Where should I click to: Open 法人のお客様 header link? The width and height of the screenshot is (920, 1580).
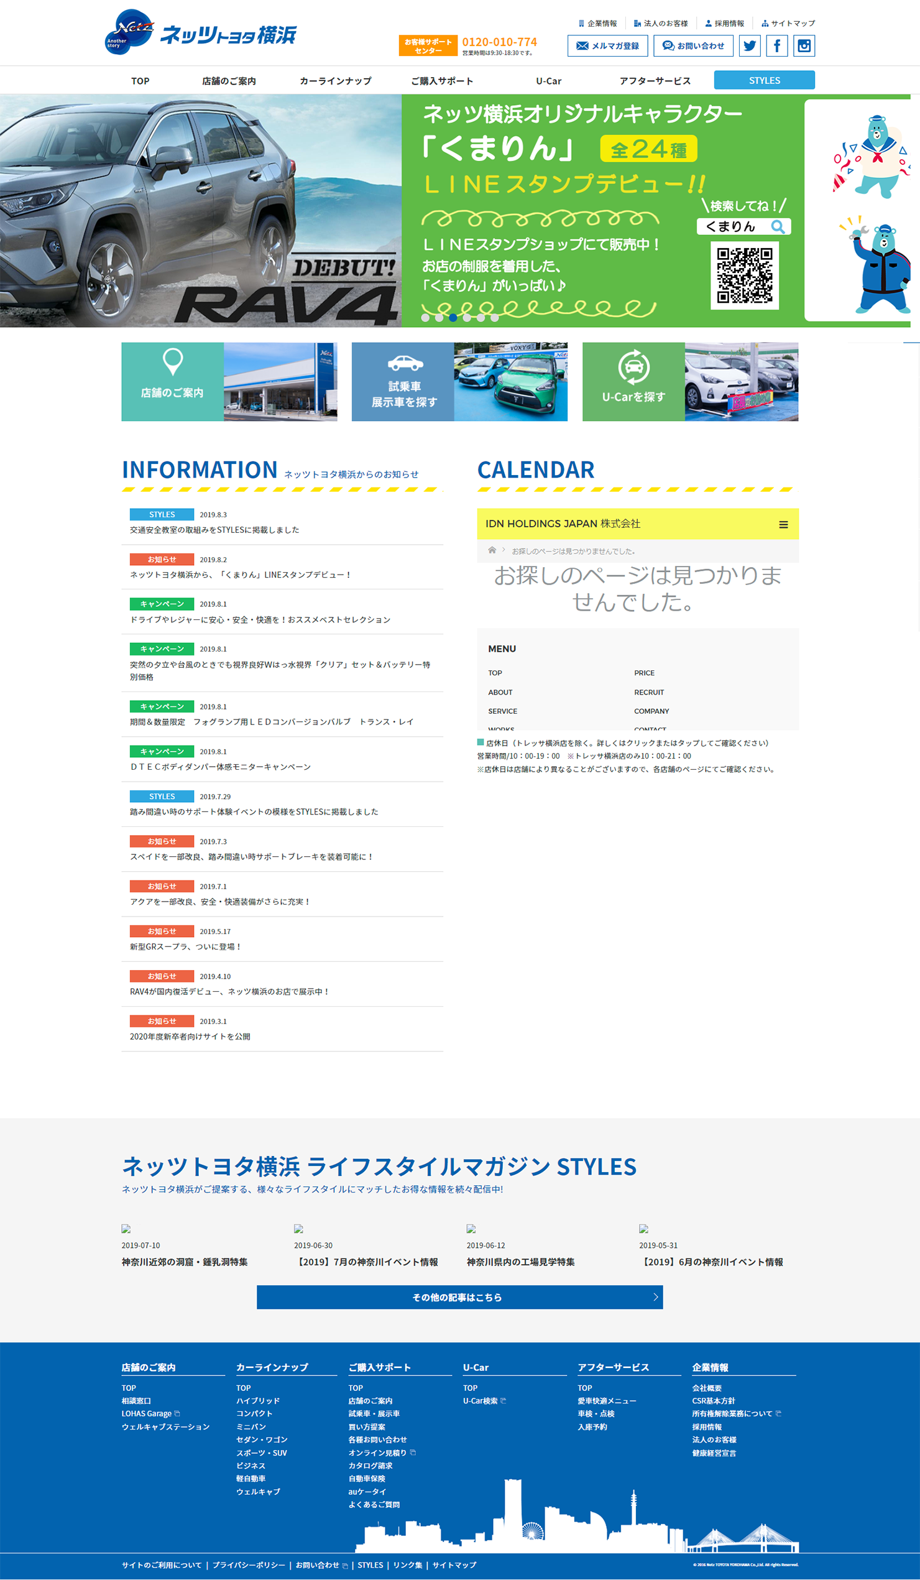[661, 24]
